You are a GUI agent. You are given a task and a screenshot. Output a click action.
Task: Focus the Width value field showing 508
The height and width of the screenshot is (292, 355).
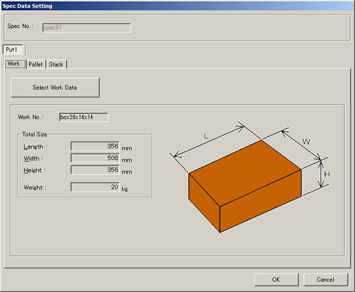(x=95, y=158)
